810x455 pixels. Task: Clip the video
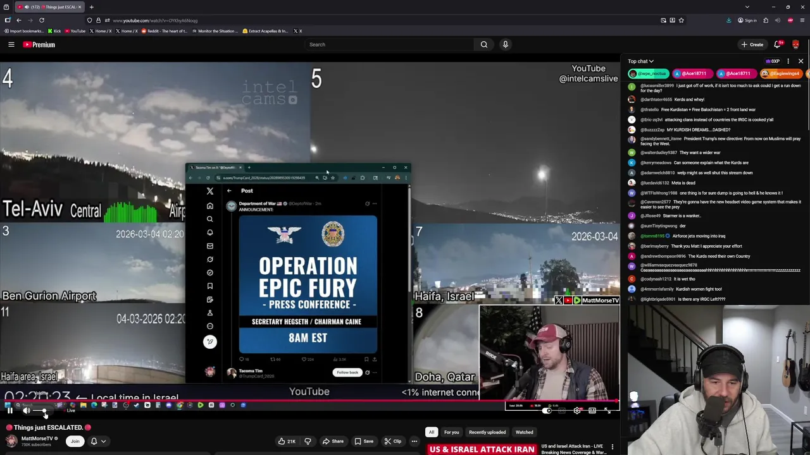click(x=393, y=441)
